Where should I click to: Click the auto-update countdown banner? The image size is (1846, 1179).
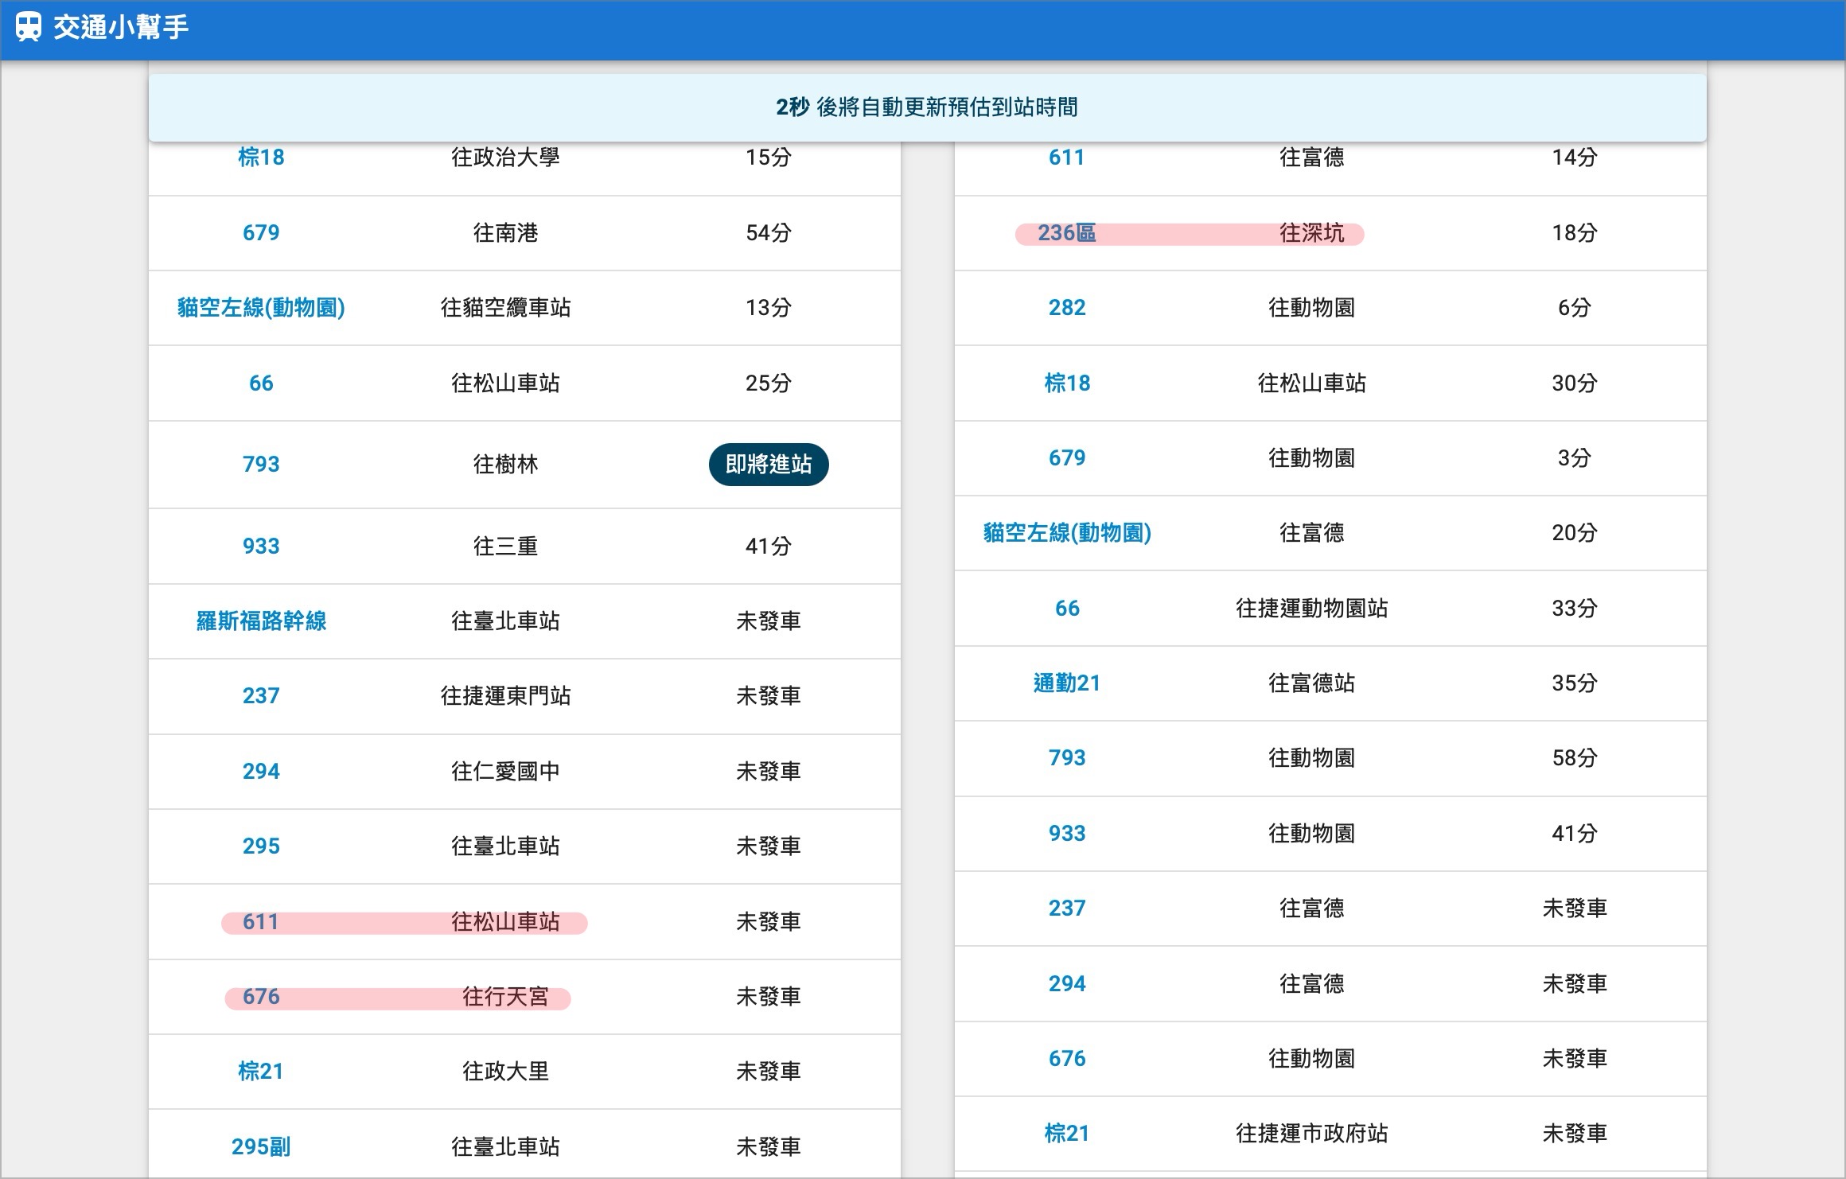click(x=927, y=107)
